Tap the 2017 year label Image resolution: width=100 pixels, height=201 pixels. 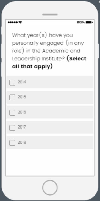(x=22, y=127)
